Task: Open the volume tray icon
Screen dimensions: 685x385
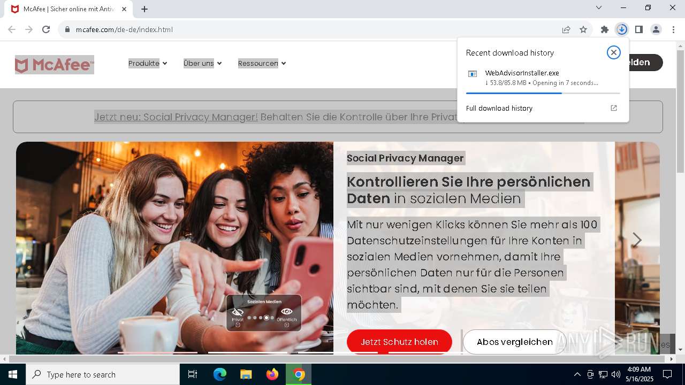Action: pos(616,374)
